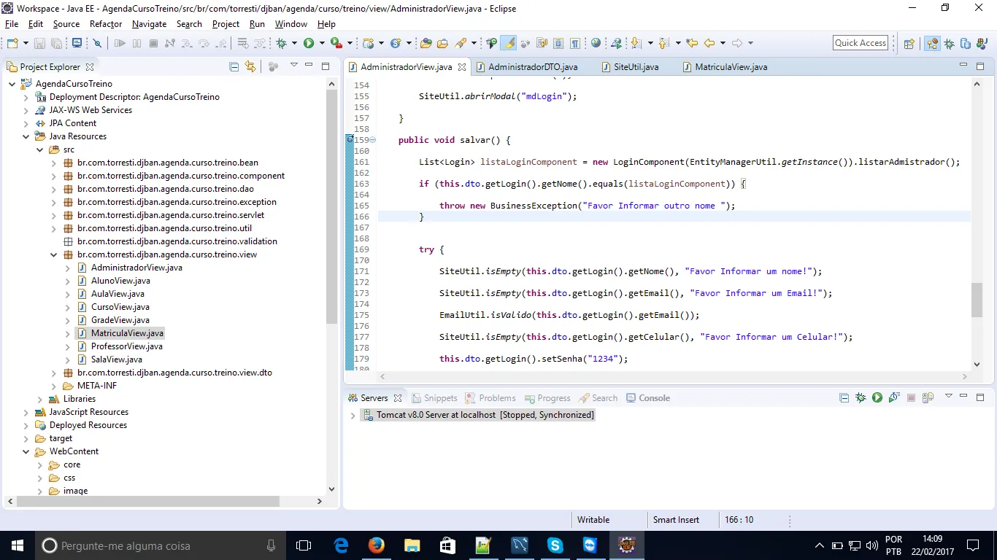The image size is (997, 560).
Task: Click the Debug bug icon in main toolbar
Action: pos(282,43)
